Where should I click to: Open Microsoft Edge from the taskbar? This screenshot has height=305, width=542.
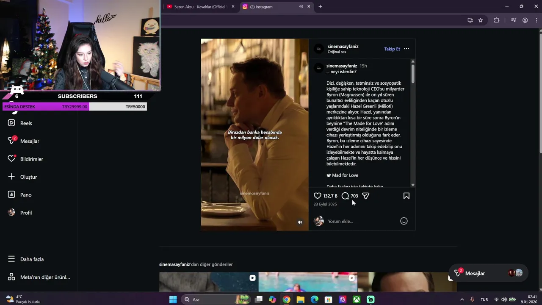tap(314, 299)
